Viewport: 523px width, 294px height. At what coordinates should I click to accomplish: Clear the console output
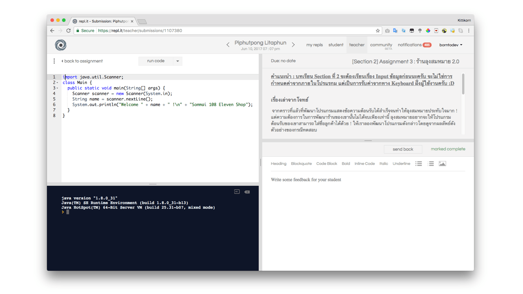[x=247, y=192]
